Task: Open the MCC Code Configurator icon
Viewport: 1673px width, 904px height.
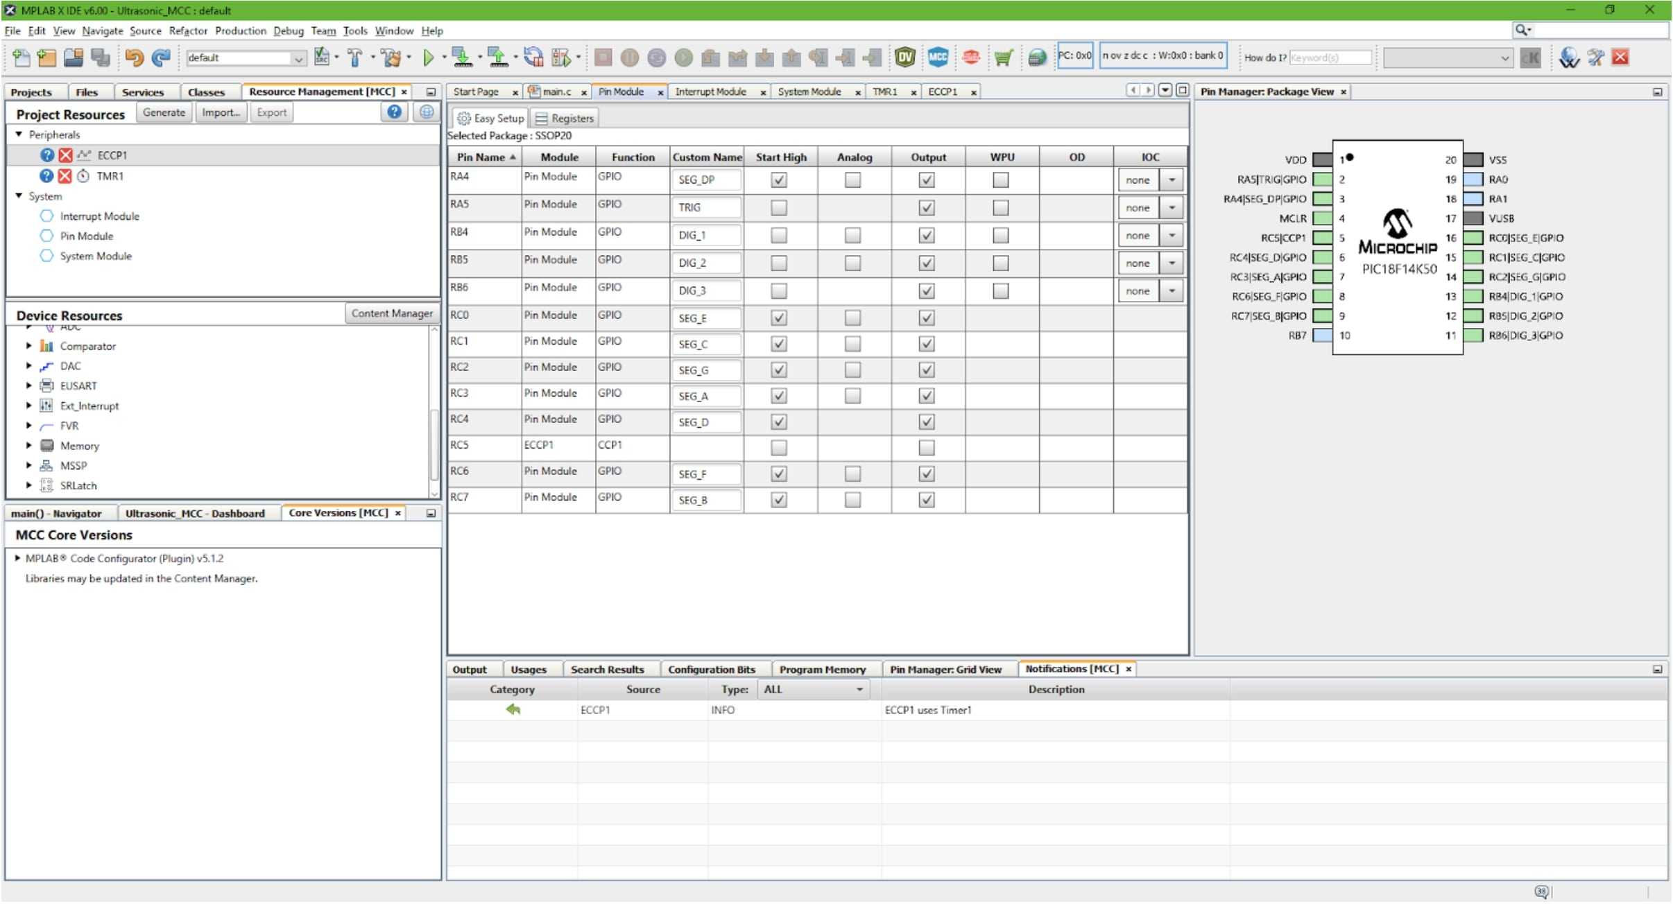Action: pyautogui.click(x=938, y=58)
